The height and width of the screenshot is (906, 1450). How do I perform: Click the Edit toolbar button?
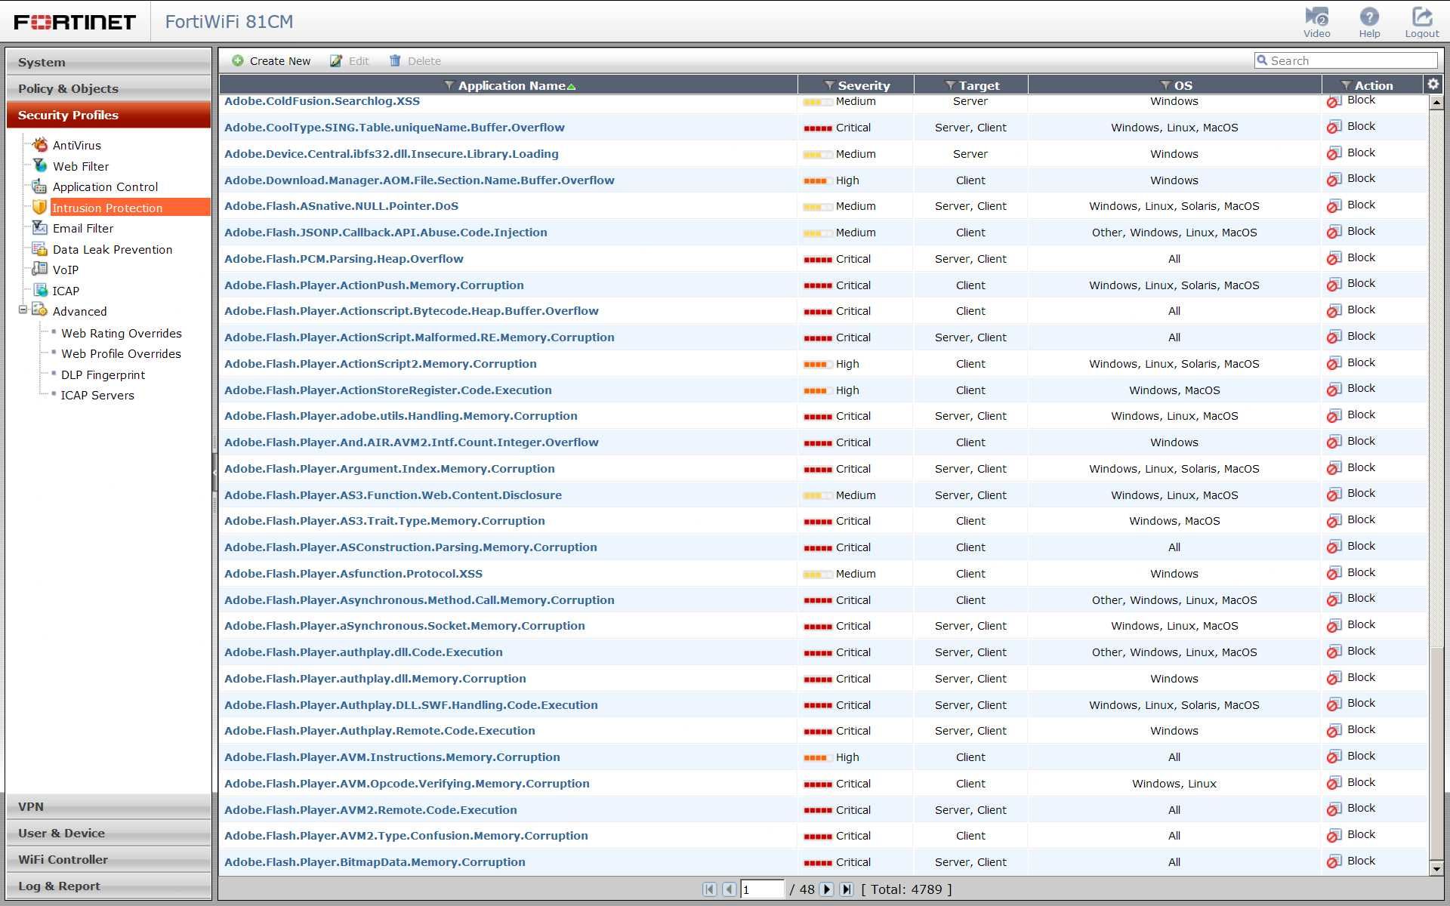coord(350,60)
